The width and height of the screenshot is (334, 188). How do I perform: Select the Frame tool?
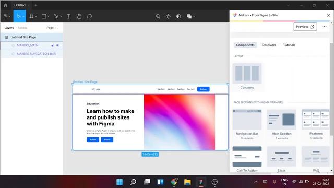pyautogui.click(x=31, y=16)
